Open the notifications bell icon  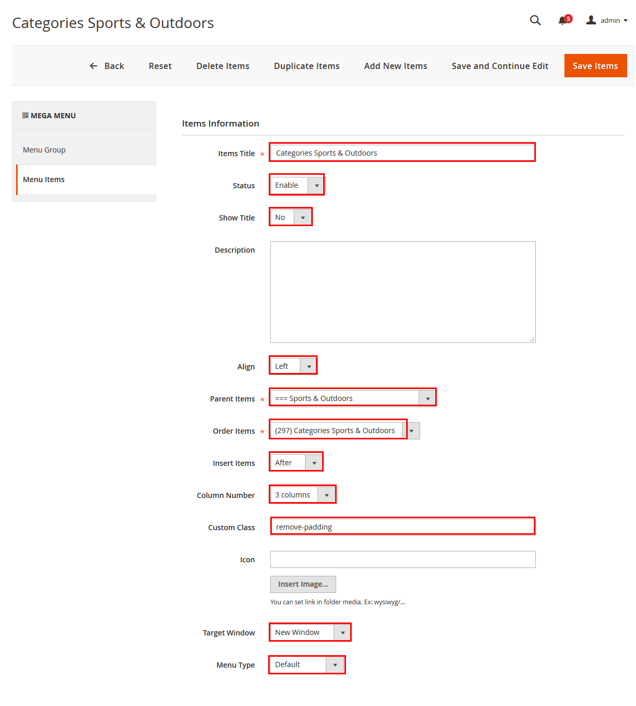click(562, 20)
